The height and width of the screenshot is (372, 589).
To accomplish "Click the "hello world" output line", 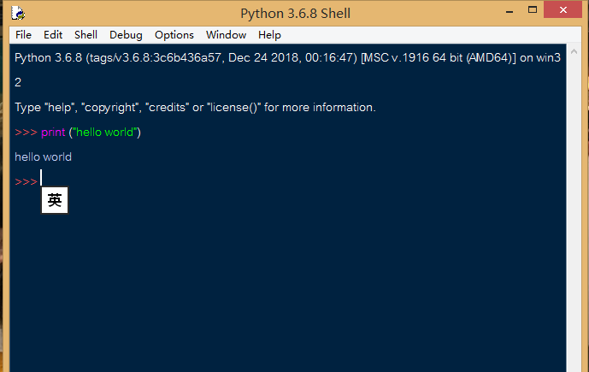I will pos(43,157).
